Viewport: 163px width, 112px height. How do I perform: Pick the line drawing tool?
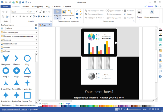pyautogui.click(x=77, y=11)
